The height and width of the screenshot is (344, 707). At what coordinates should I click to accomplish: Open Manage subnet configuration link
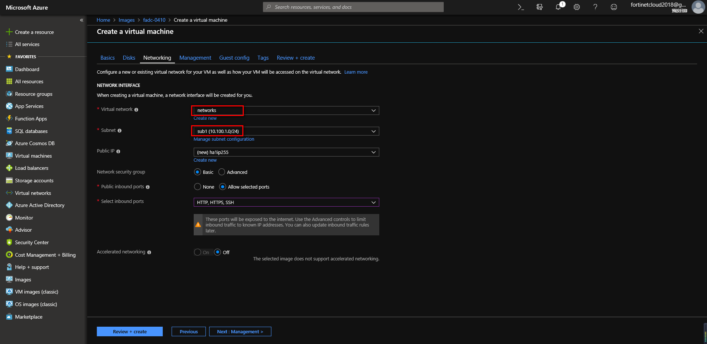coord(224,139)
